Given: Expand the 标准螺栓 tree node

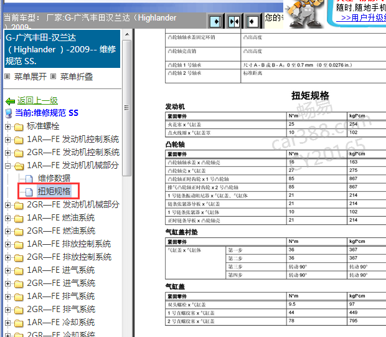Looking at the screenshot, I should [x=7, y=127].
